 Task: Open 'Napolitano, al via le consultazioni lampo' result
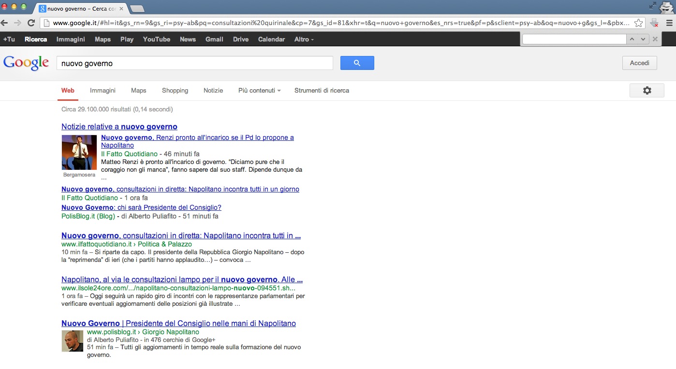(x=182, y=280)
